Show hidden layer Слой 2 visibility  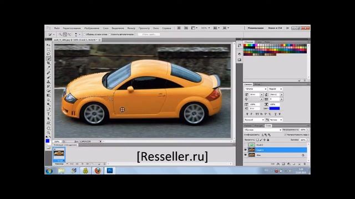coord(245,145)
